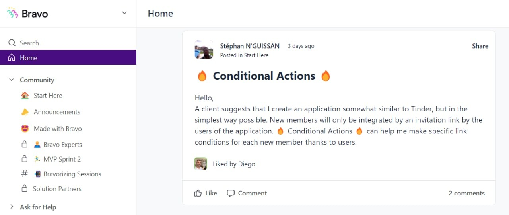This screenshot has height=215, width=509.
Task: Open the 2 comments link
Action: (x=467, y=193)
